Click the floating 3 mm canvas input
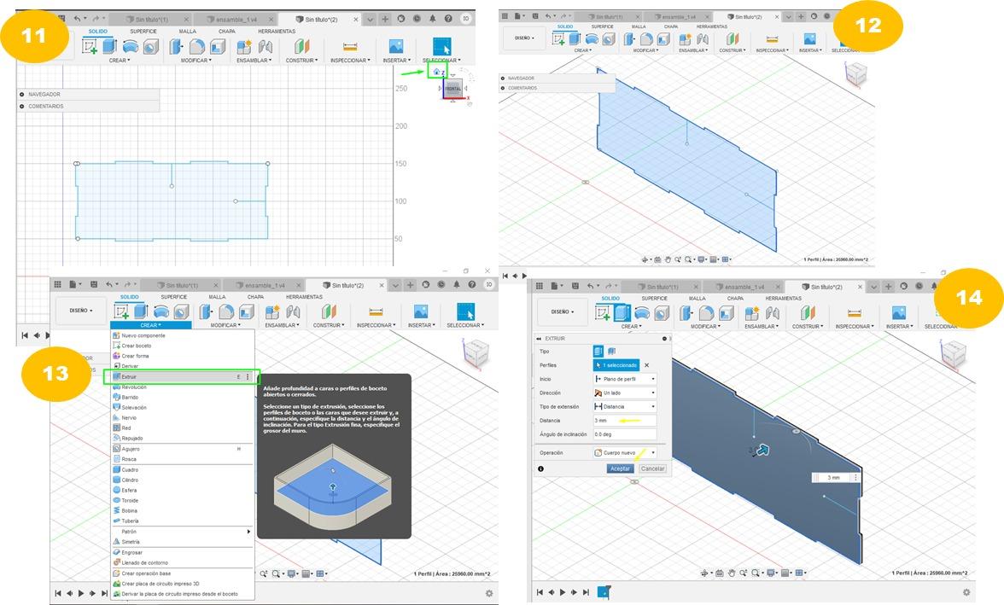The width and height of the screenshot is (1004, 605). coord(833,478)
